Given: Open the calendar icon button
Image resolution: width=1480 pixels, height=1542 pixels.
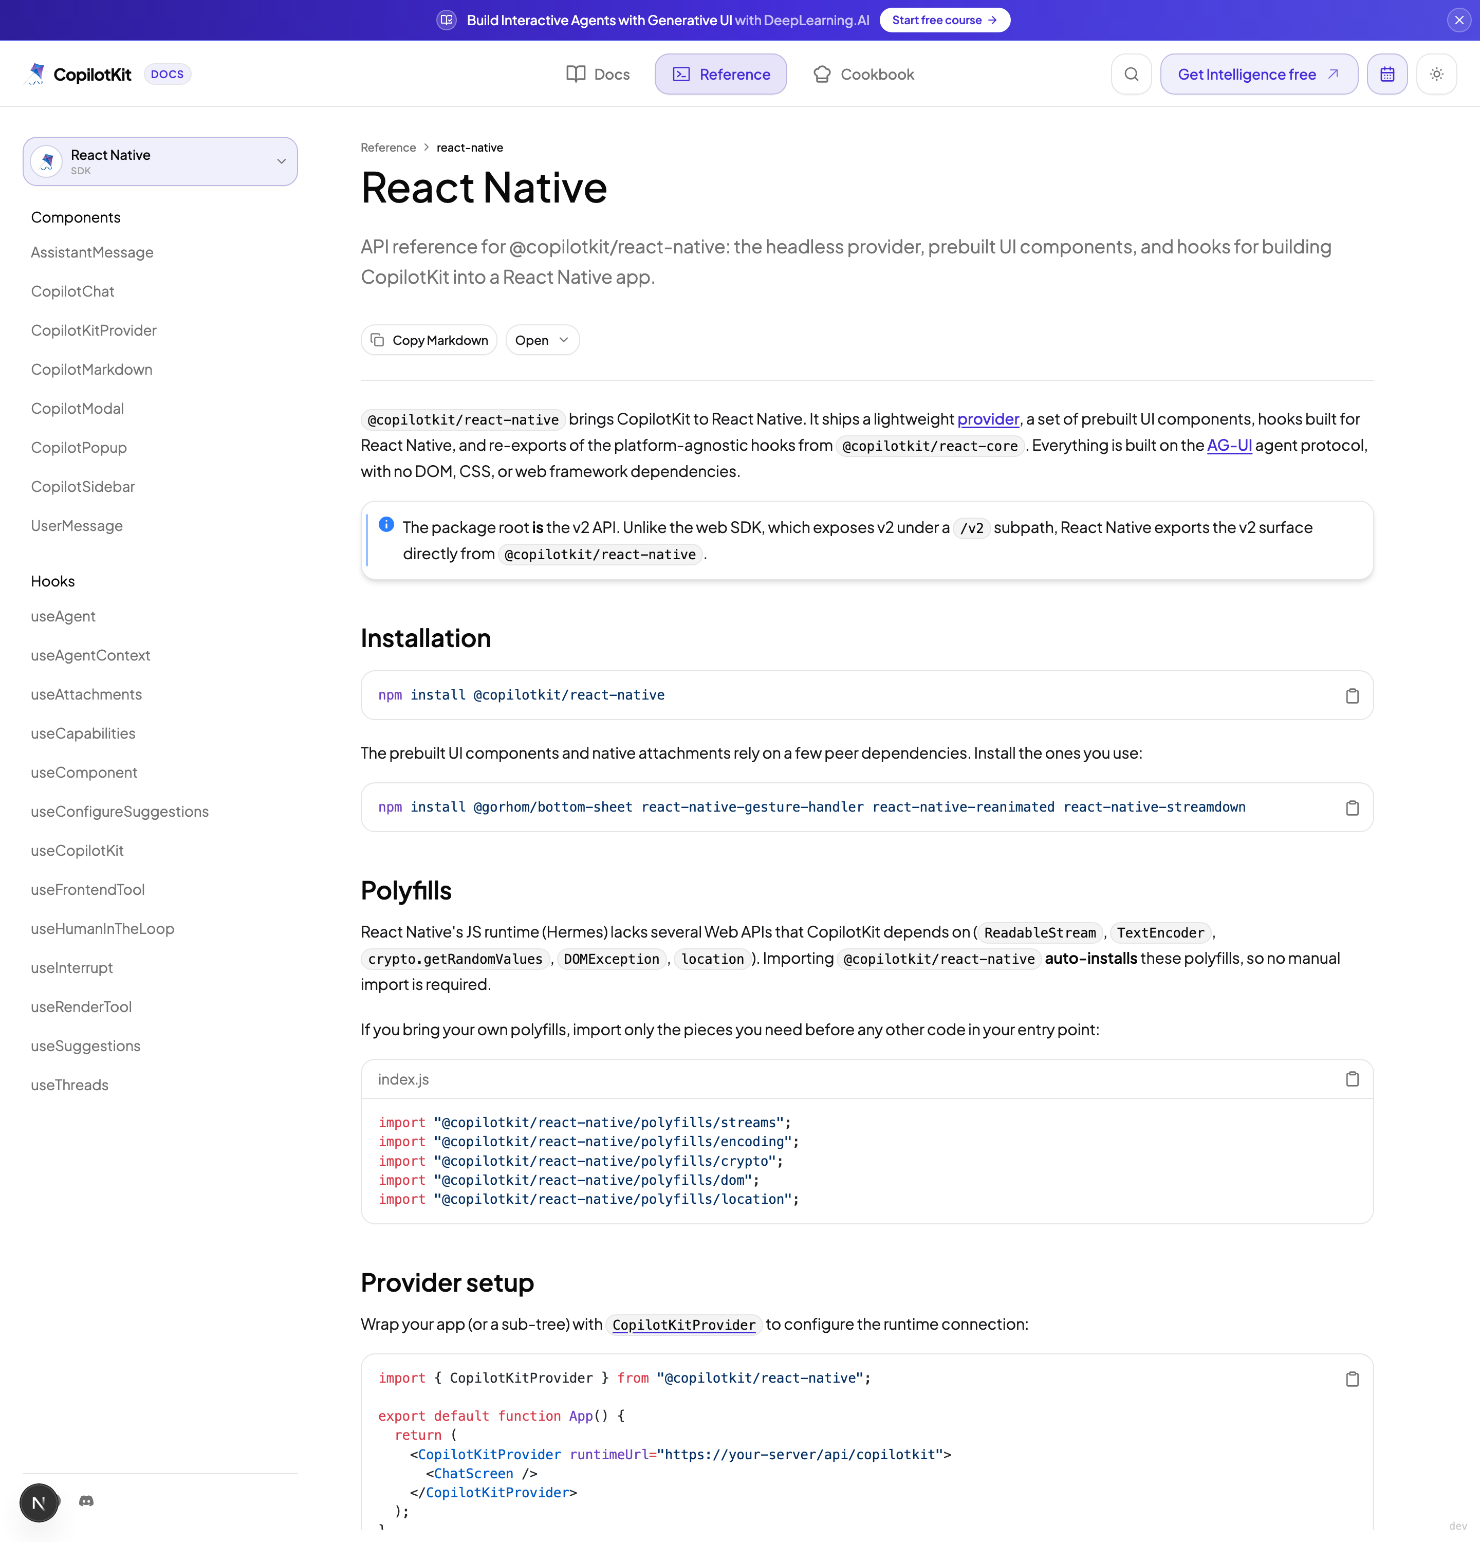Looking at the screenshot, I should tap(1387, 74).
